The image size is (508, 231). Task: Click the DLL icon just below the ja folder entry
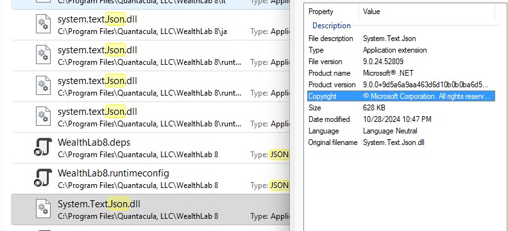click(x=43, y=55)
